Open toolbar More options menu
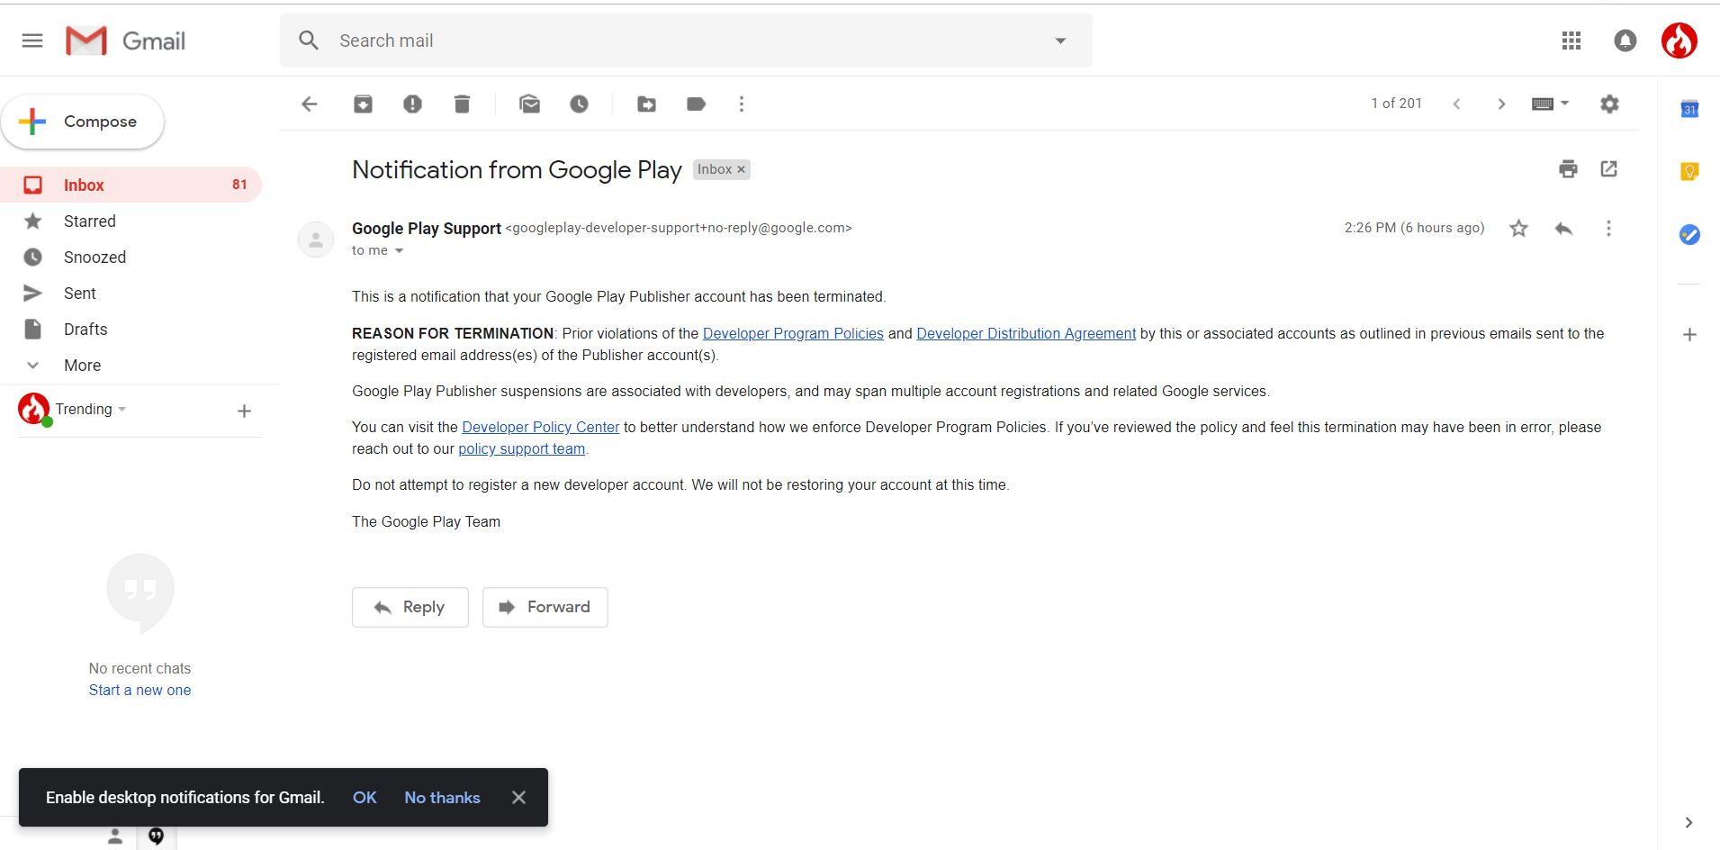The image size is (1720, 850). point(742,104)
